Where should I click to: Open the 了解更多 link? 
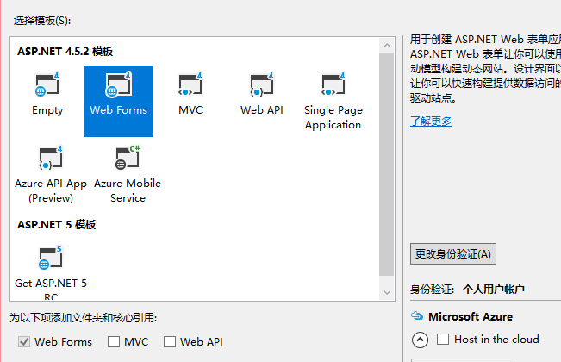(431, 122)
